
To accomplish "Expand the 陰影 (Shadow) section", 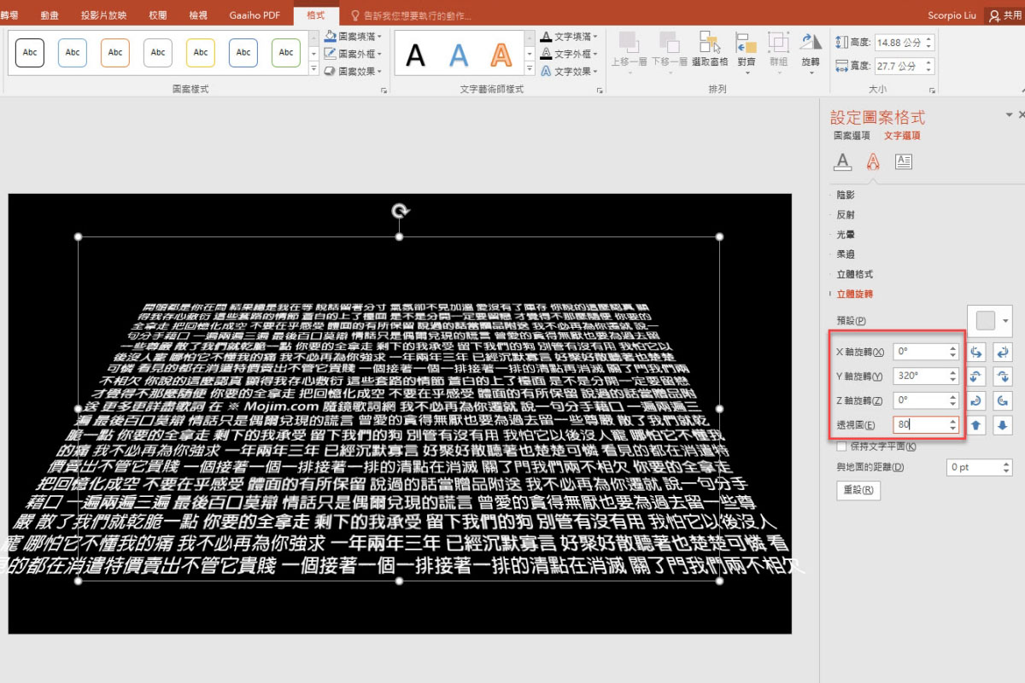I will (846, 194).
